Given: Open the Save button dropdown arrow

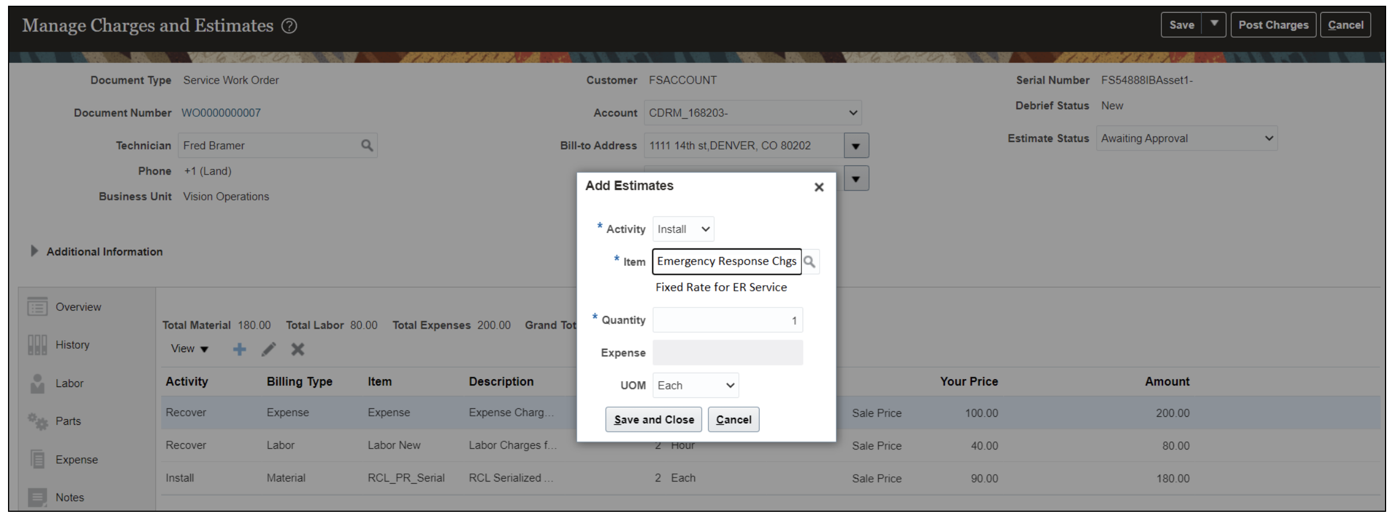Looking at the screenshot, I should click(1214, 25).
